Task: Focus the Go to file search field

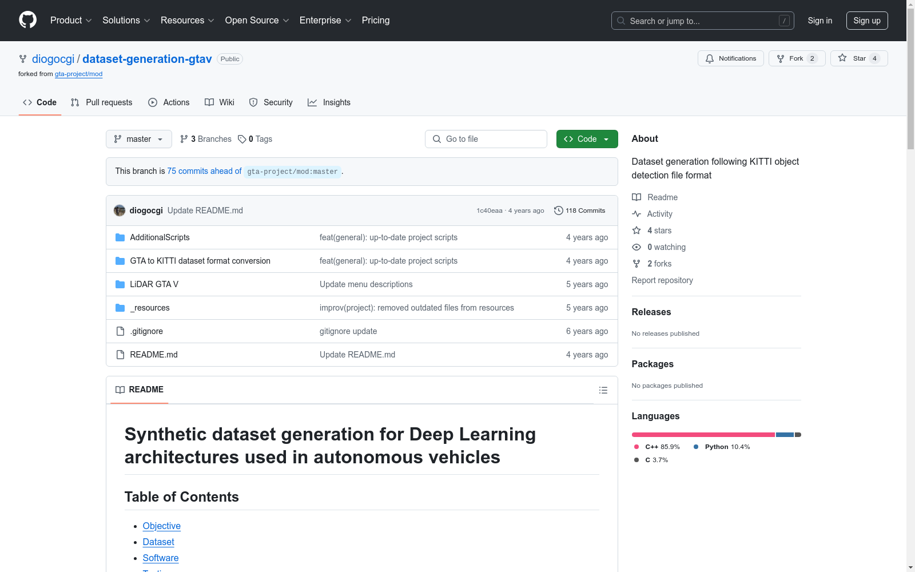Action: coord(486,139)
